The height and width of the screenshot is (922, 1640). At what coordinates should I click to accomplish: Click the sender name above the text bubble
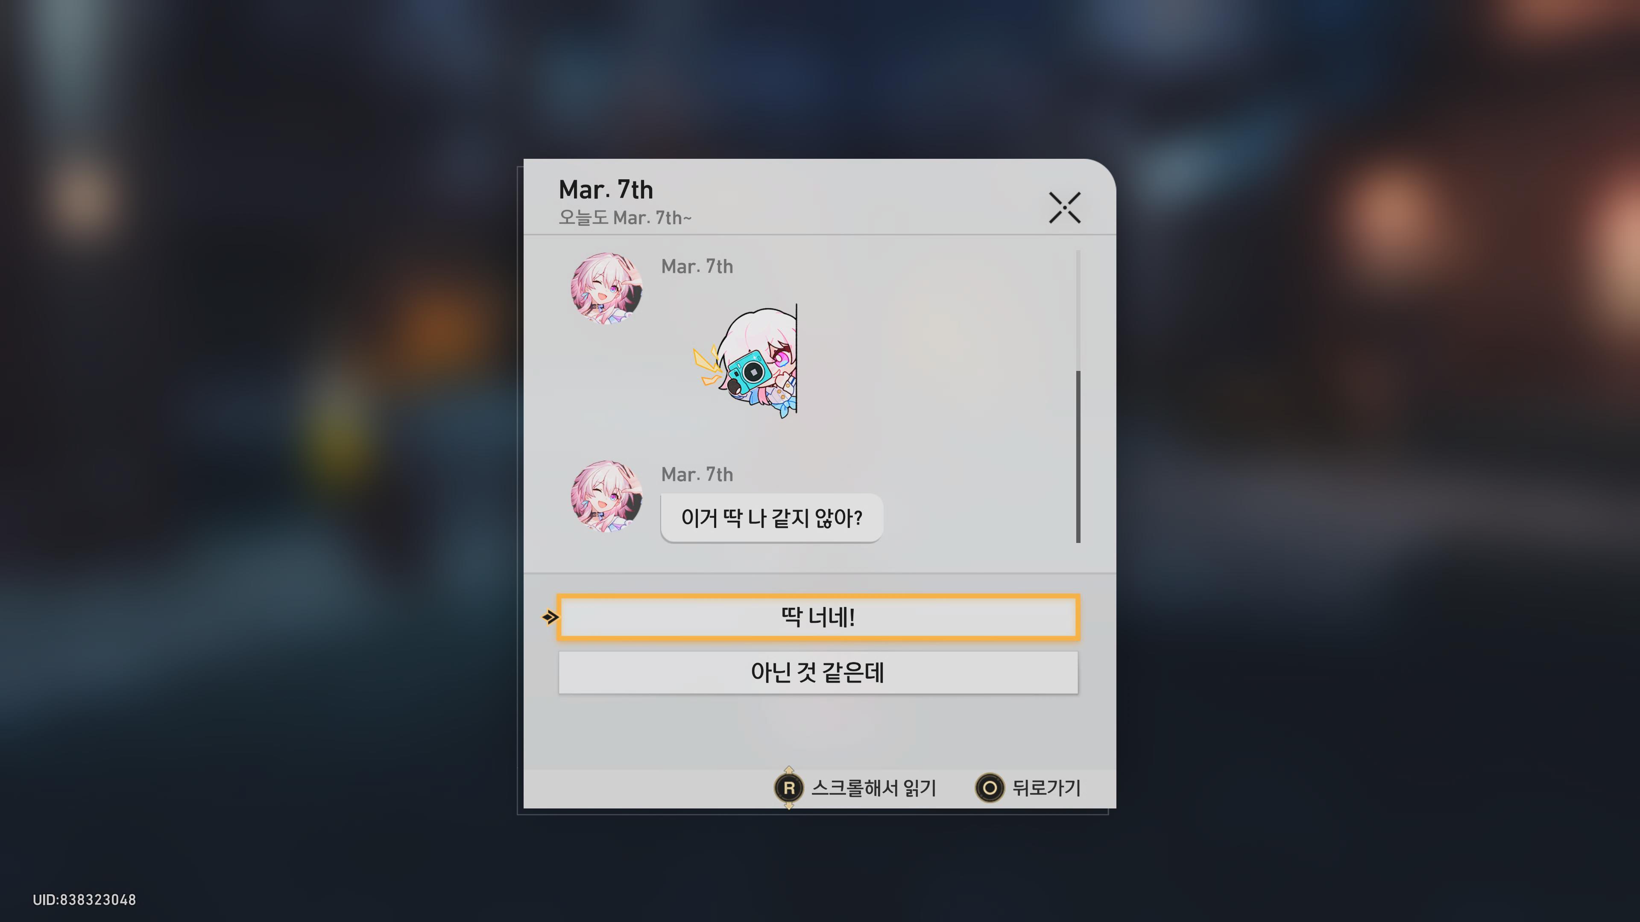pyautogui.click(x=697, y=474)
